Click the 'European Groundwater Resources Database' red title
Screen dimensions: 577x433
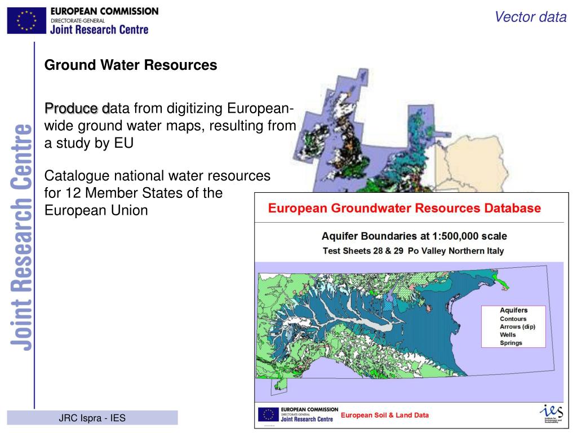pos(405,208)
